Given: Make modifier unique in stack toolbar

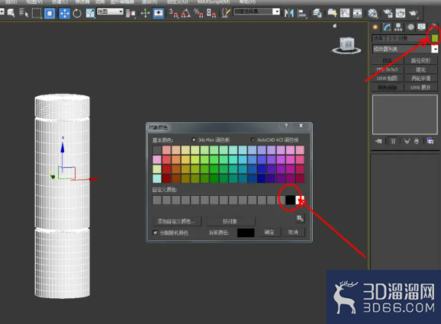Looking at the screenshot, I should click(x=407, y=141).
